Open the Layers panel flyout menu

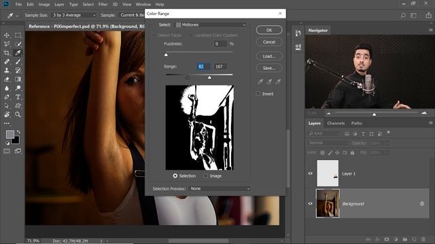pos(431,123)
